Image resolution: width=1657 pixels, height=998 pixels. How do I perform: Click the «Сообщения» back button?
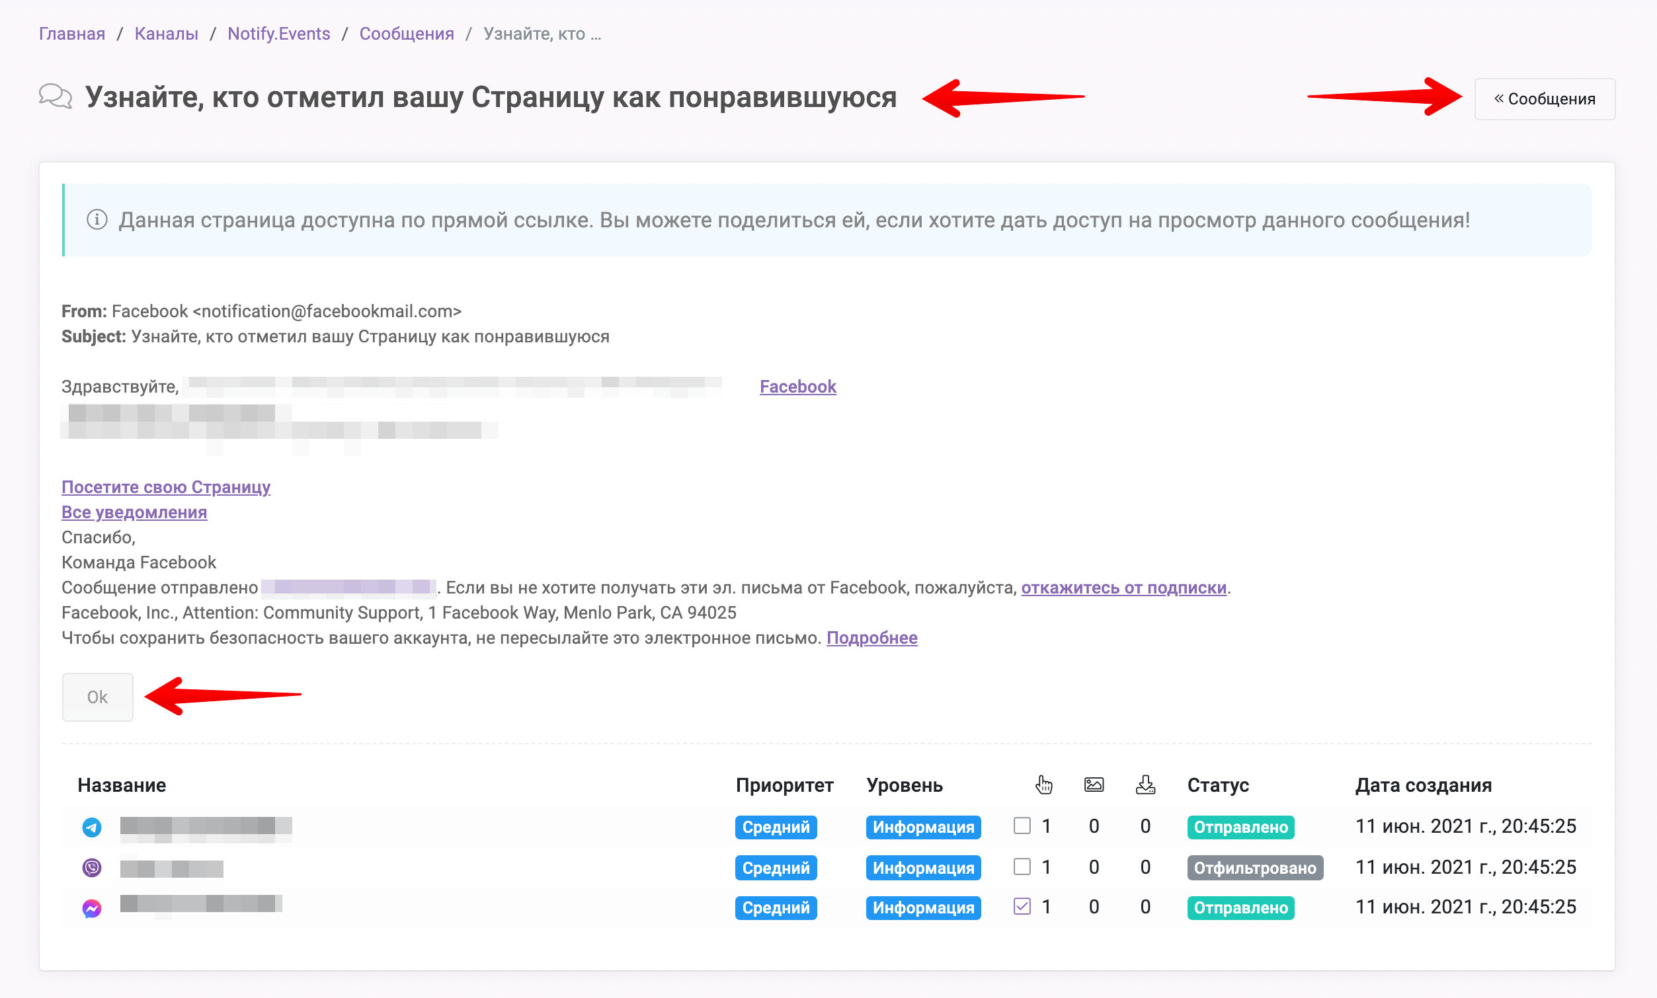[1547, 99]
